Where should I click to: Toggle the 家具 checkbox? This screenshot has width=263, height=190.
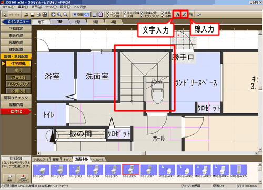coord(163,13)
